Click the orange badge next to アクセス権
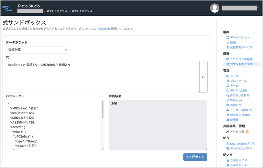The image size is (263, 168). coord(247,132)
